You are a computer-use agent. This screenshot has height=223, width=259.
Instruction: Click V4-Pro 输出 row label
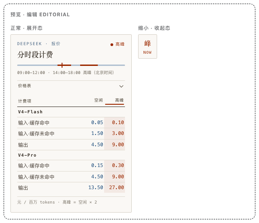point(23,188)
